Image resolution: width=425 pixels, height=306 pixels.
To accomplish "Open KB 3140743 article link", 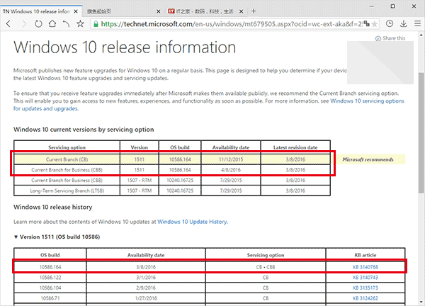I will point(365,278).
